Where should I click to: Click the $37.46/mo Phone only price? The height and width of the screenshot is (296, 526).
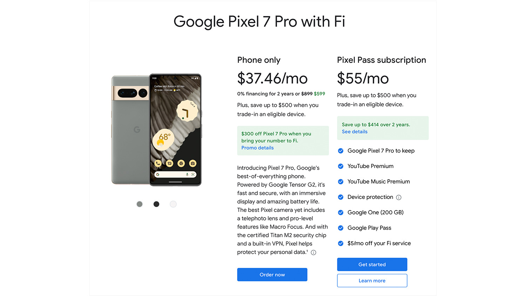pos(272,79)
